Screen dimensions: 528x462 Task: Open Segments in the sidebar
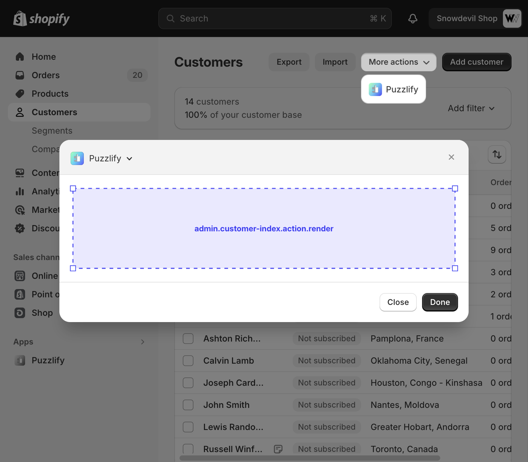pos(52,131)
